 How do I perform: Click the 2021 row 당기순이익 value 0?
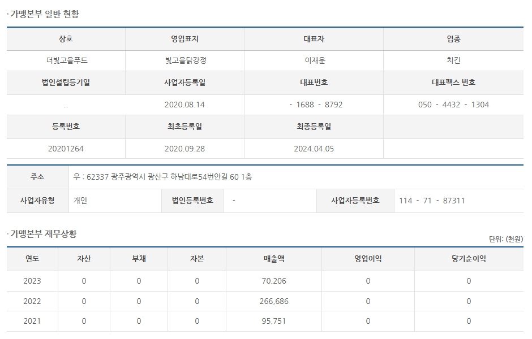tap(469, 321)
